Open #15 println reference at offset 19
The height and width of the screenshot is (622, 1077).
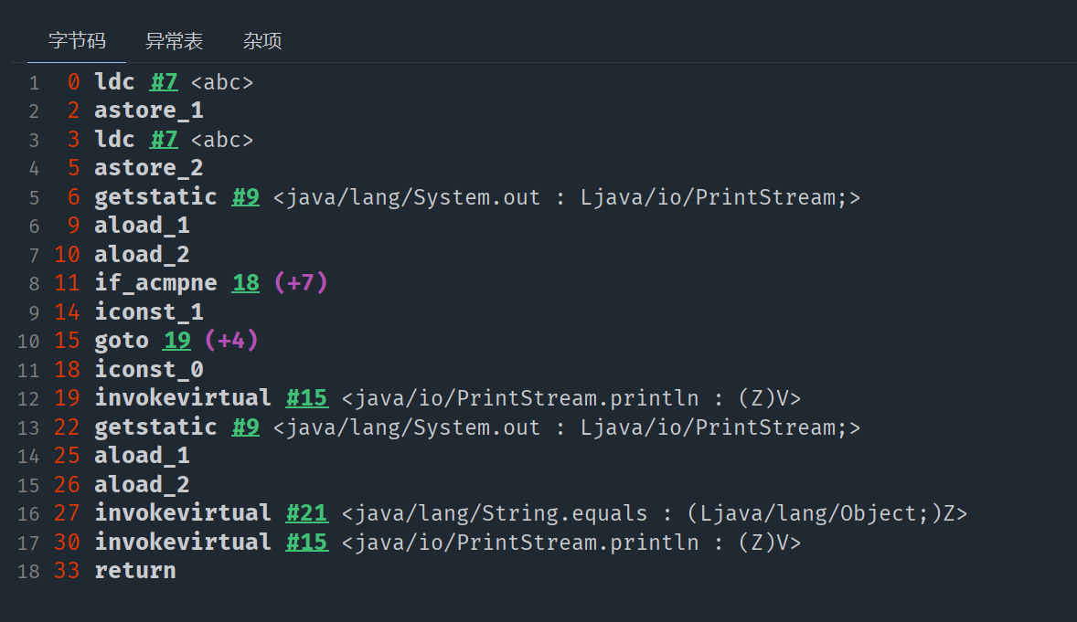click(306, 398)
